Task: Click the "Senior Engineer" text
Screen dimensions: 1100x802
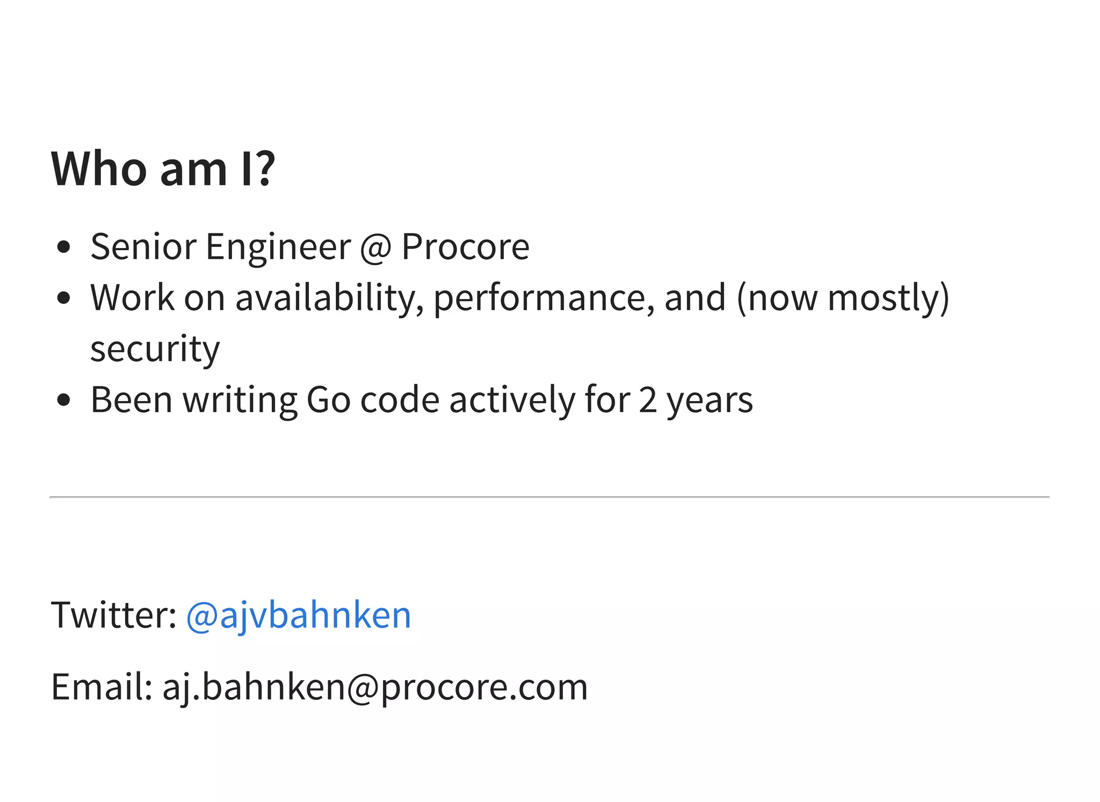Action: pos(220,246)
